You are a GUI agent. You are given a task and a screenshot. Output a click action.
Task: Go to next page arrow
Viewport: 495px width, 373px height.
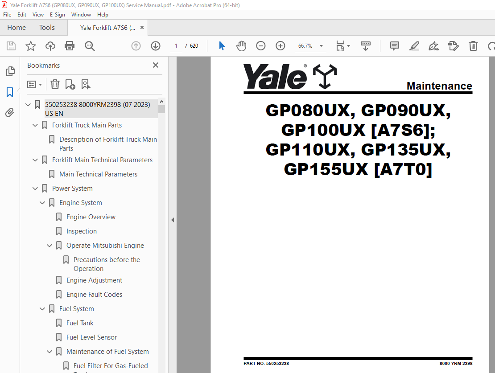156,46
